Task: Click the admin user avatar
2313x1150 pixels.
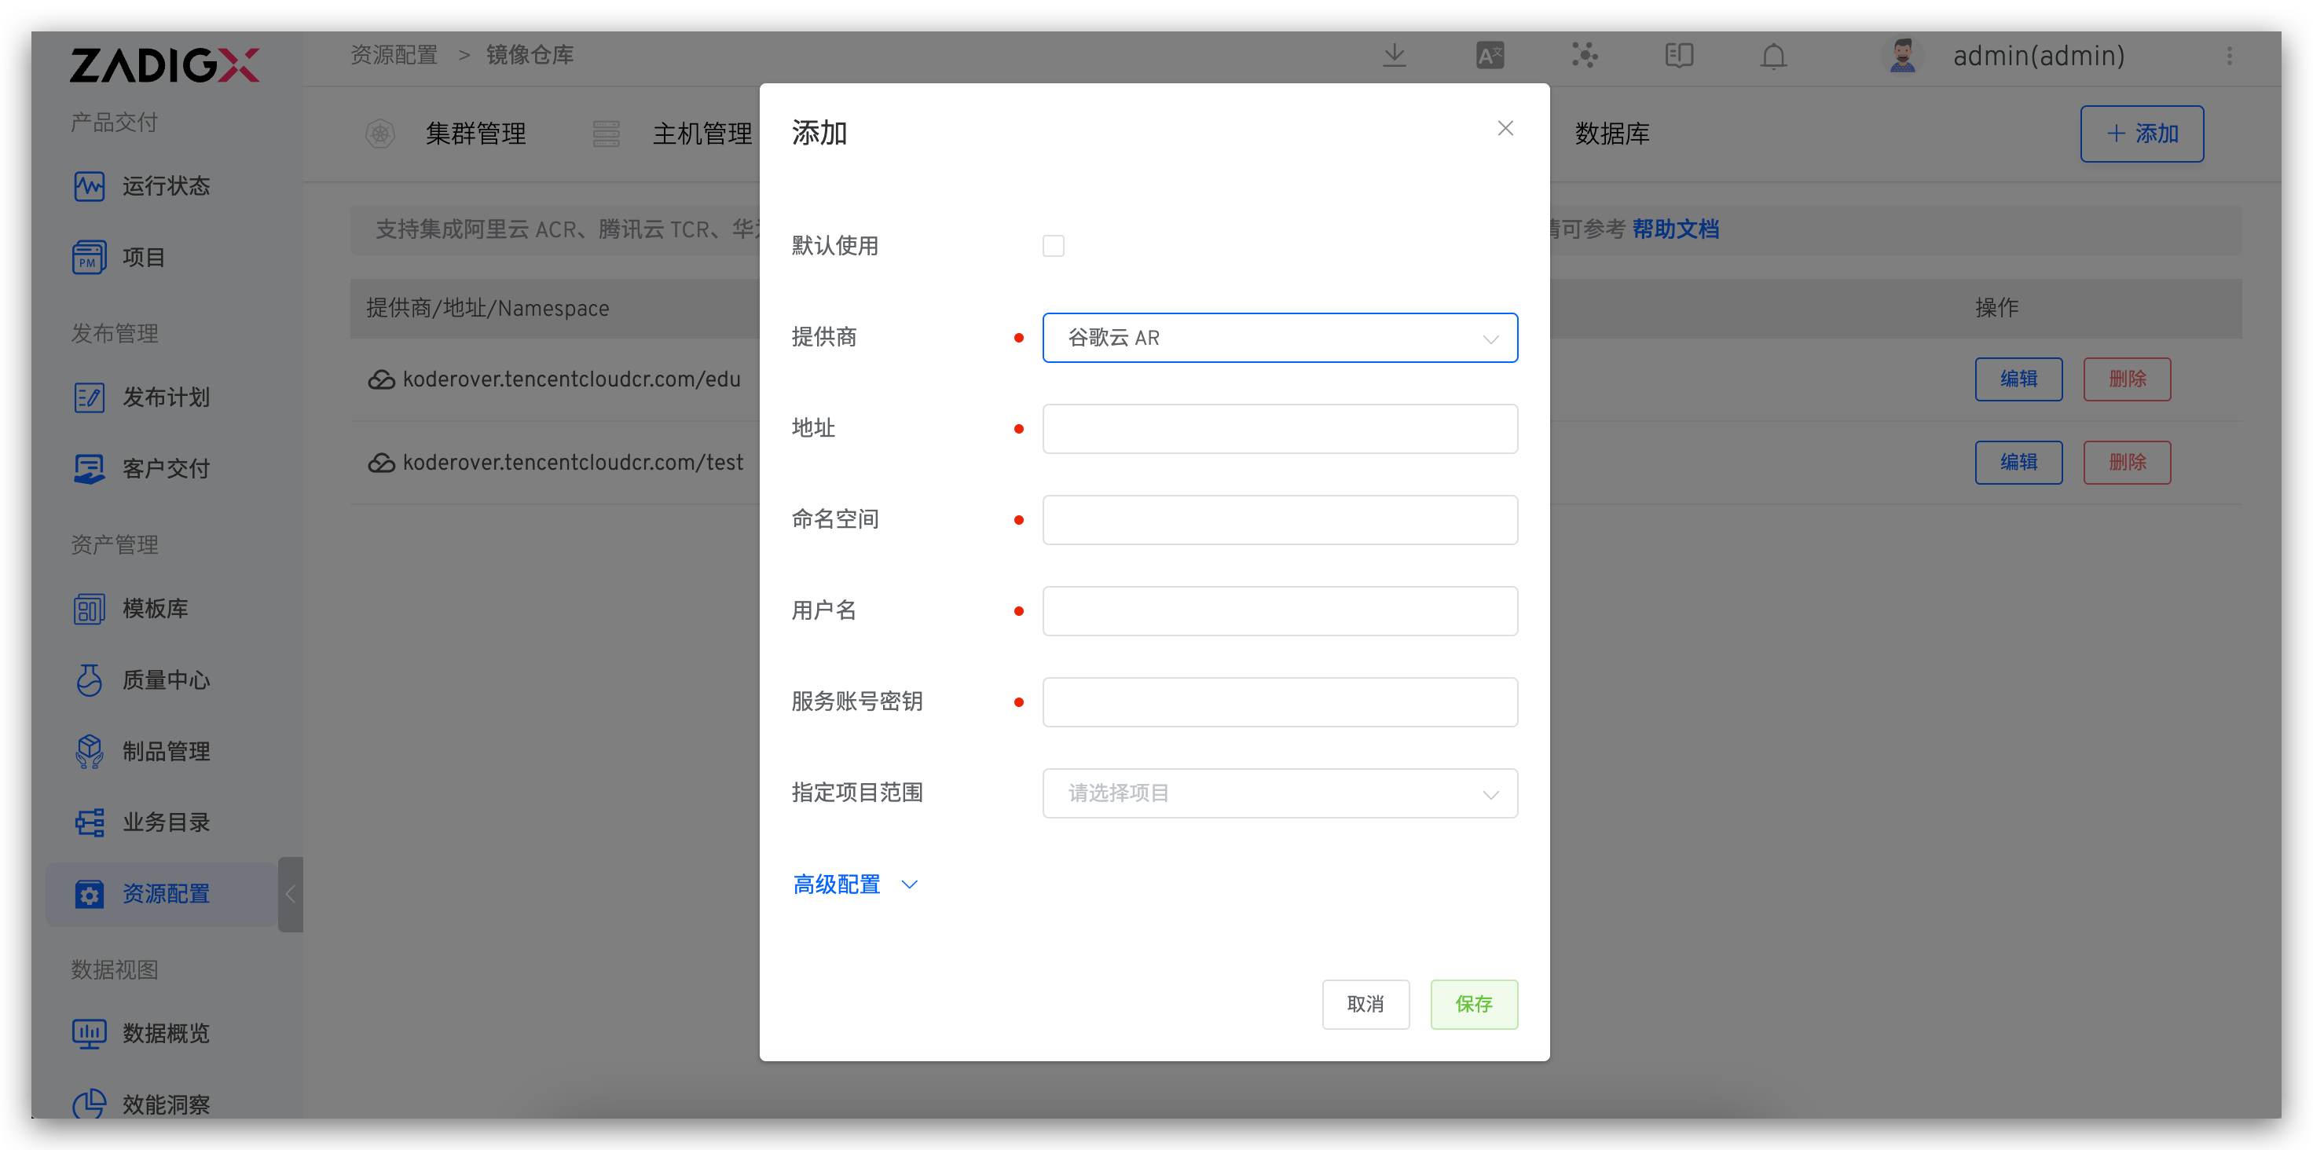Action: coord(1902,56)
